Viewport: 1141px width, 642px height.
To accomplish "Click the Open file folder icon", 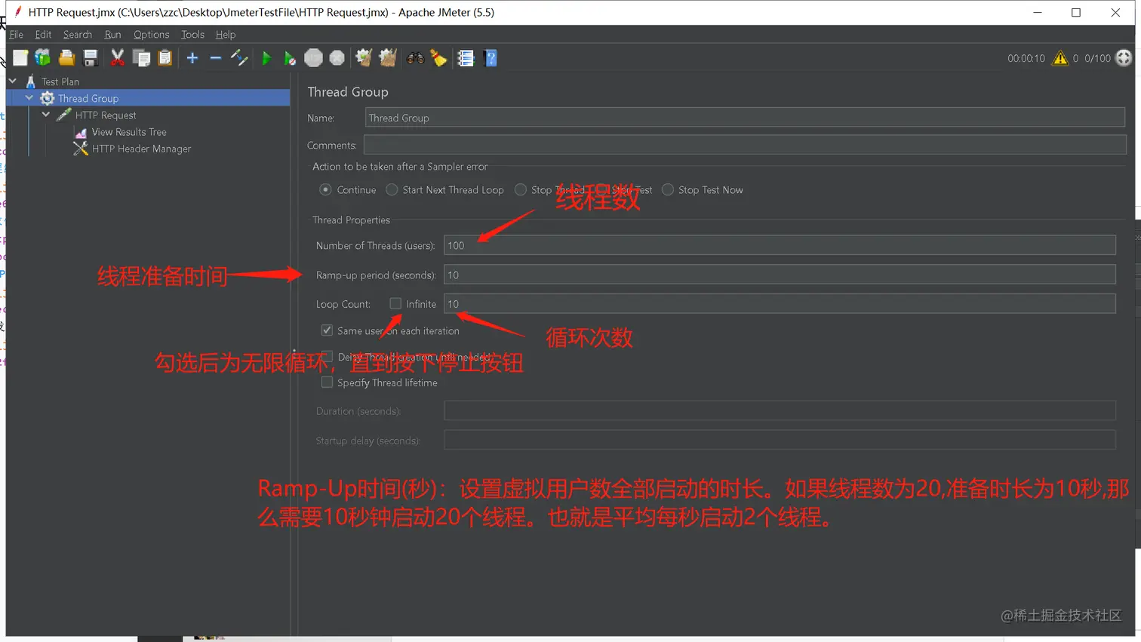I will pyautogui.click(x=66, y=58).
